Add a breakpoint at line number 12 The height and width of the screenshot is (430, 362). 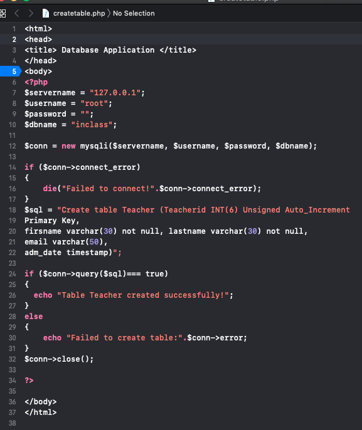coord(13,146)
